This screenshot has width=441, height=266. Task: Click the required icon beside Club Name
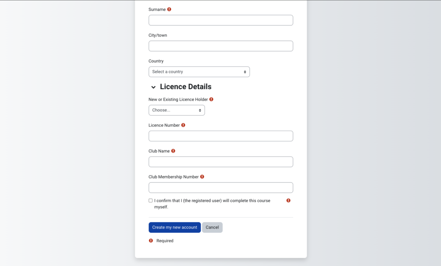tap(173, 151)
